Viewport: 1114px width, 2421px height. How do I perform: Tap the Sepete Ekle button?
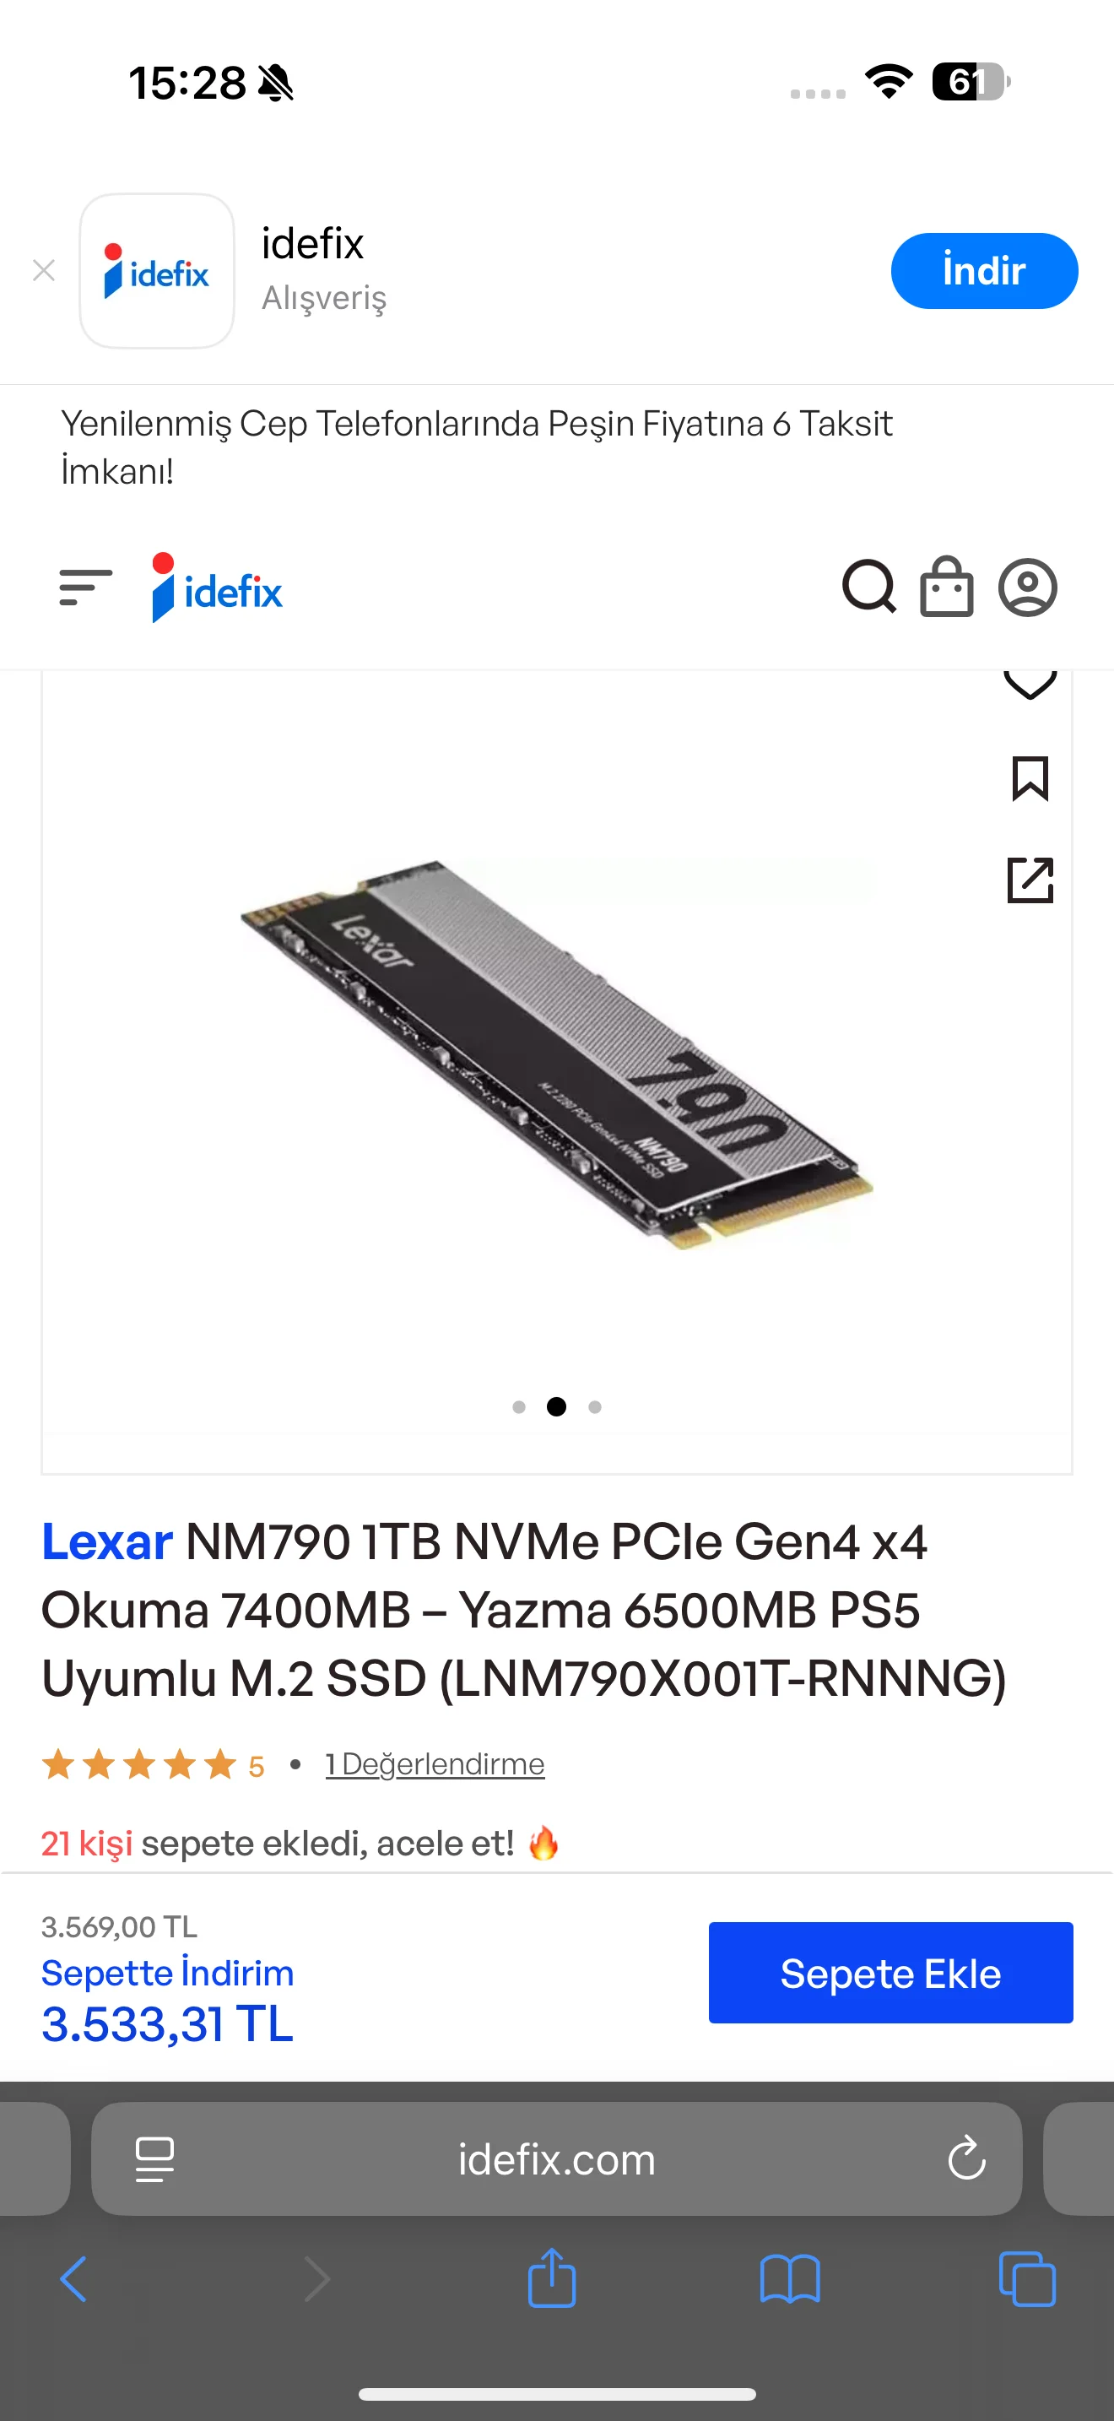[x=890, y=1973]
